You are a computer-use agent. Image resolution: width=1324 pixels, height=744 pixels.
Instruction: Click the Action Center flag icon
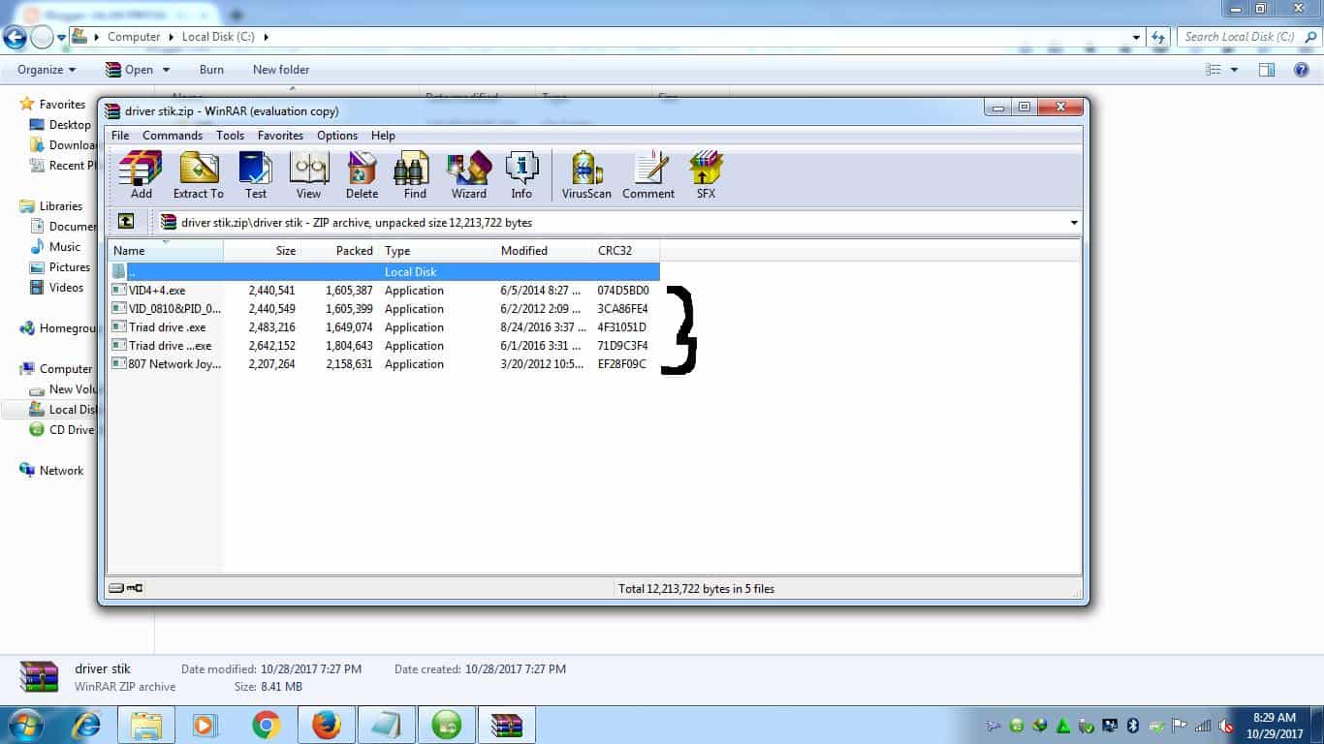click(x=1180, y=726)
